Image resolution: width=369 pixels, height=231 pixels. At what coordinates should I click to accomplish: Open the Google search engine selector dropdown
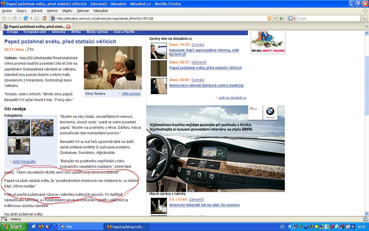coord(291,18)
